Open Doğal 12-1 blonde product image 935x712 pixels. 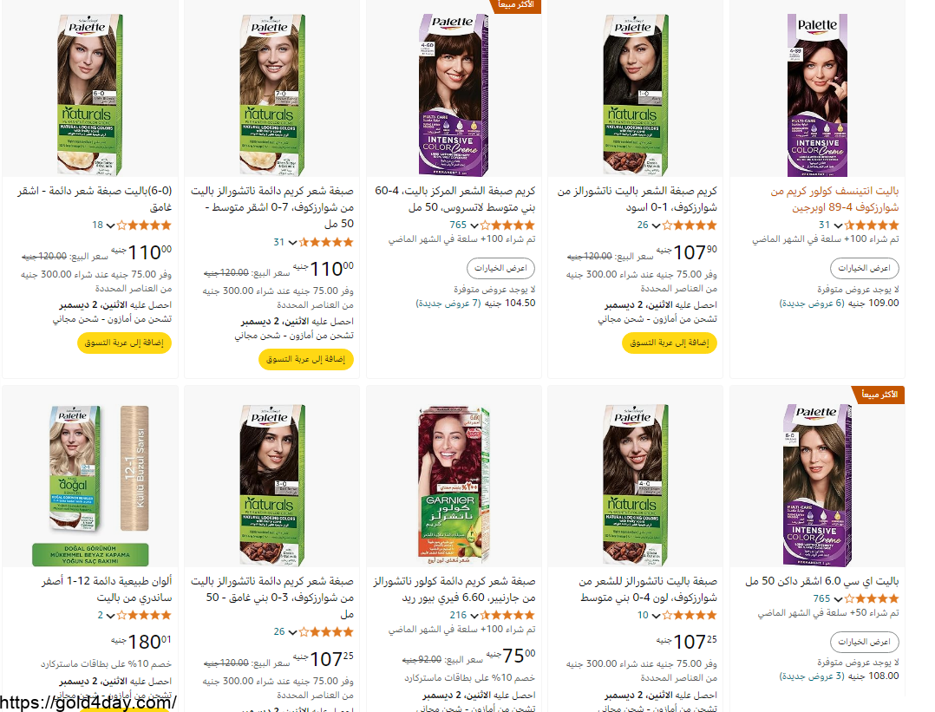point(90,486)
